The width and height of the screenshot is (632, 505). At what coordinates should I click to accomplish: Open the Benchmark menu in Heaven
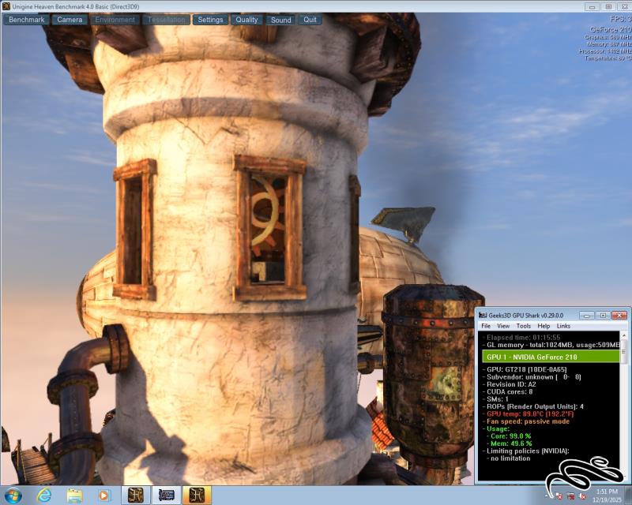[27, 20]
